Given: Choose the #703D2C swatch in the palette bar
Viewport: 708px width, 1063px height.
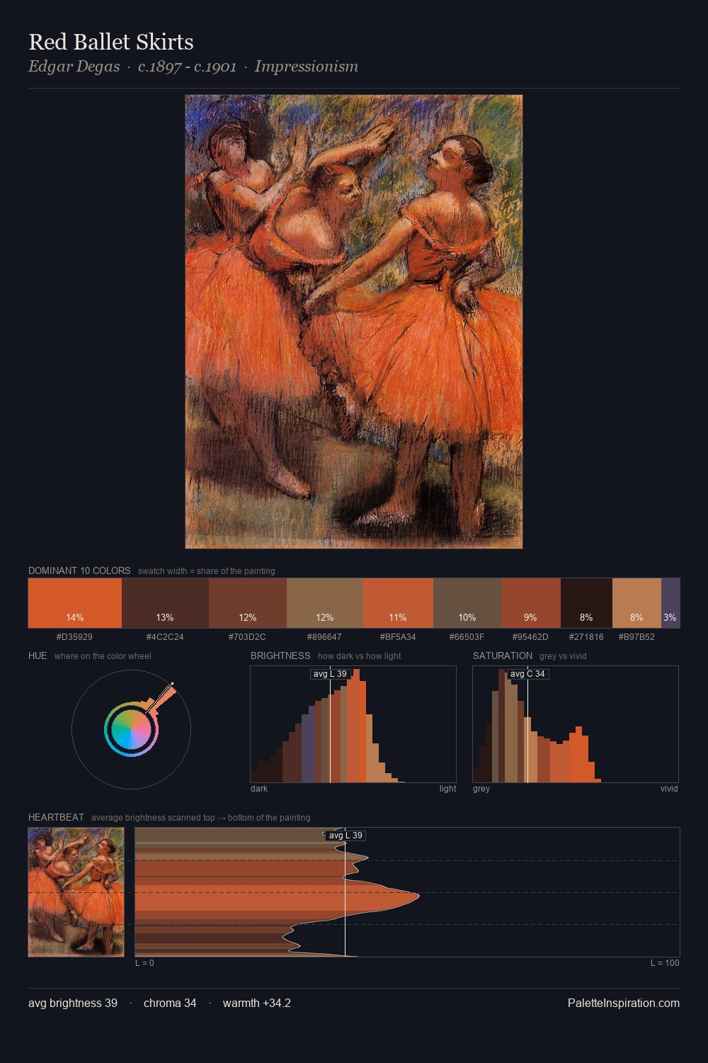Looking at the screenshot, I should point(248,603).
